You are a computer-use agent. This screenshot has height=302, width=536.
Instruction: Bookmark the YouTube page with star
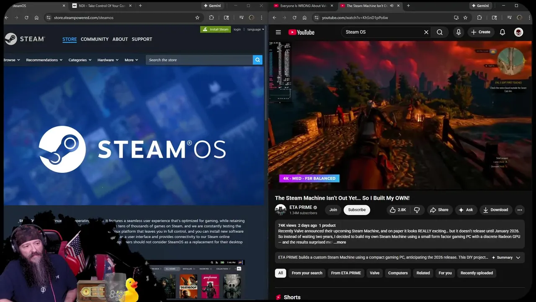(465, 18)
